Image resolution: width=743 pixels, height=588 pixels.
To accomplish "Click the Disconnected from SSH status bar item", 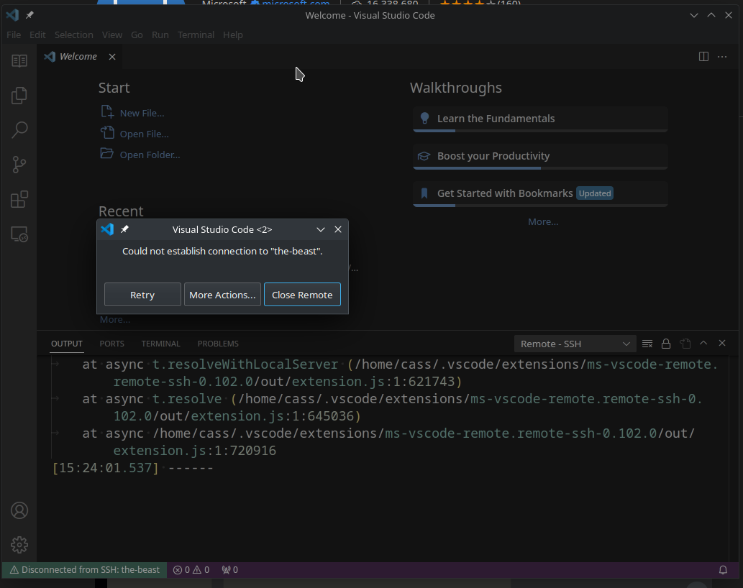I will click(84, 569).
